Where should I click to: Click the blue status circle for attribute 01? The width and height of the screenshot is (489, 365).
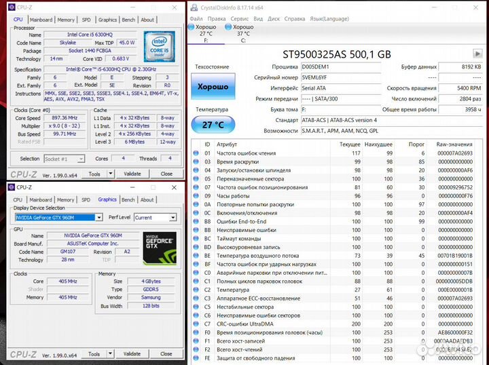pos(197,153)
